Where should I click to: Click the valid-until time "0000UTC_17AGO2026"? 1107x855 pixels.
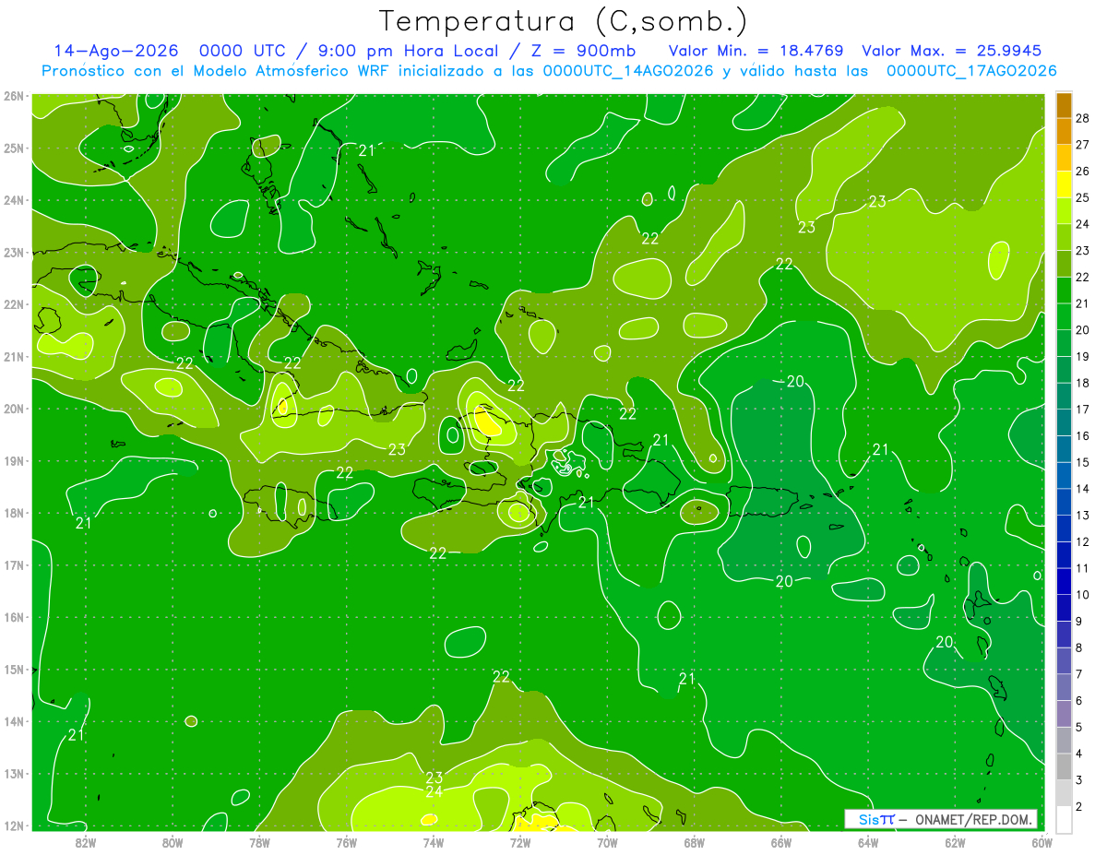click(971, 71)
